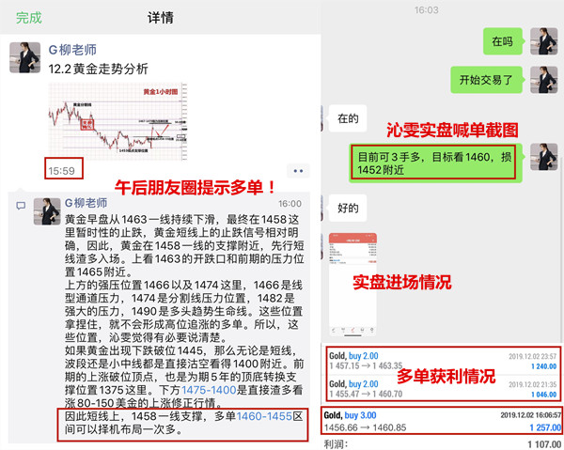Screen dimensions: 564x450
Task: Click the 16:03 chat timestamp
Action: pyautogui.click(x=426, y=10)
